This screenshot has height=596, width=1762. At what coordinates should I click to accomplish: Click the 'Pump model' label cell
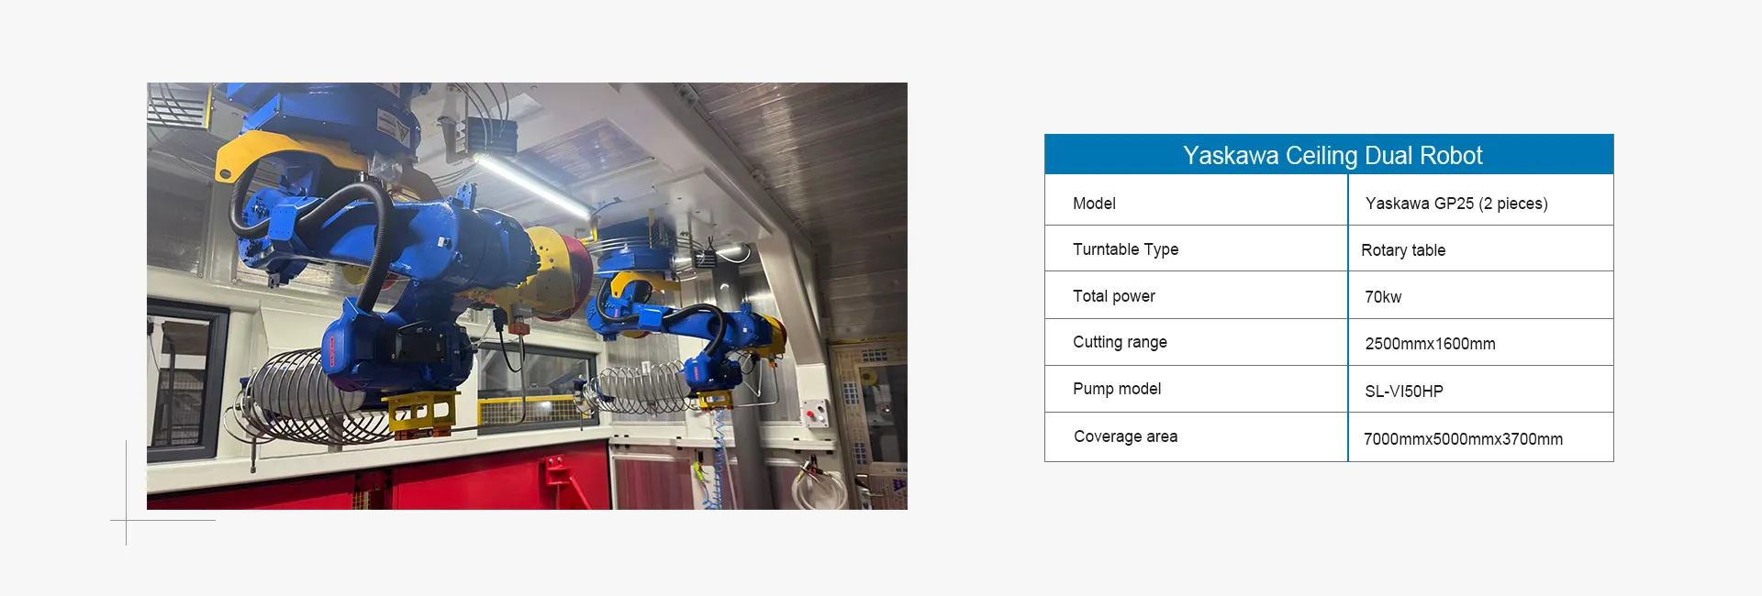coord(1196,389)
